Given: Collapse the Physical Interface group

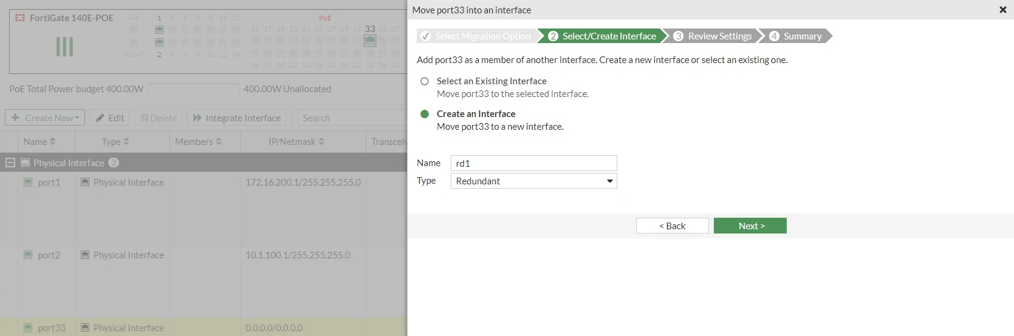Looking at the screenshot, I should [x=10, y=163].
